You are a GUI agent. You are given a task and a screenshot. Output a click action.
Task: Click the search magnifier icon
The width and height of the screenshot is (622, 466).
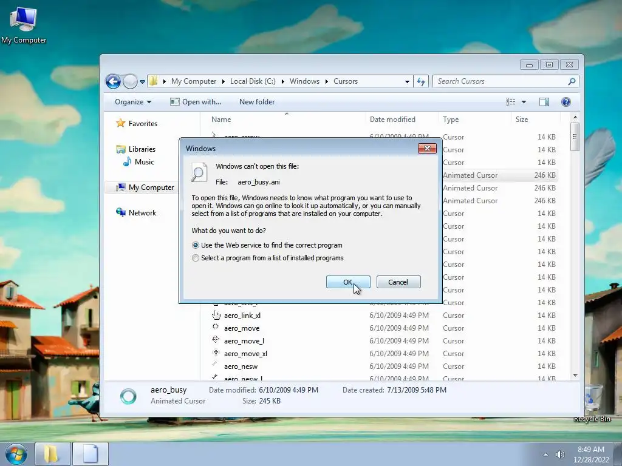pos(572,81)
